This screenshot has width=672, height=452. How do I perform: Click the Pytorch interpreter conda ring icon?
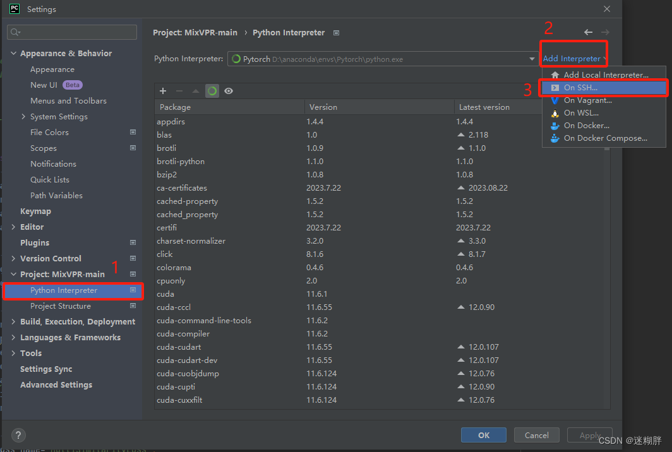click(236, 59)
